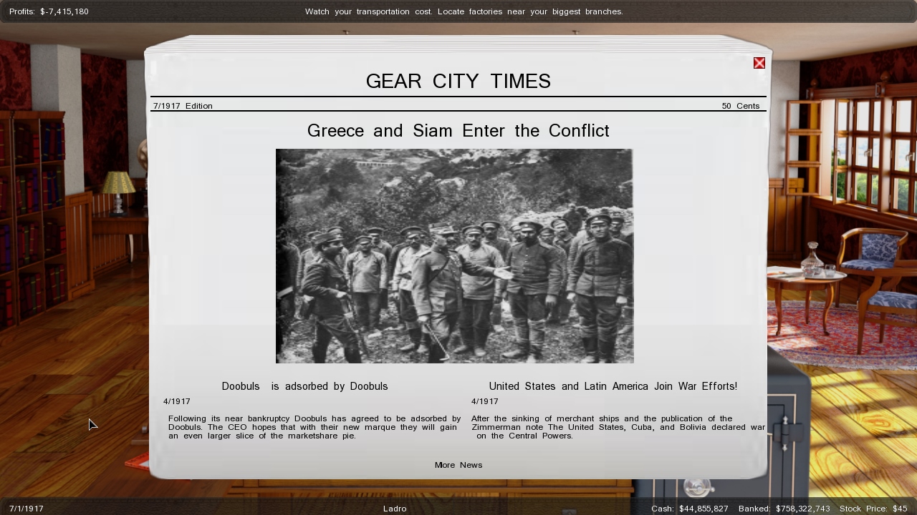Close the Gear City Times newspaper
917x515 pixels.
point(759,63)
